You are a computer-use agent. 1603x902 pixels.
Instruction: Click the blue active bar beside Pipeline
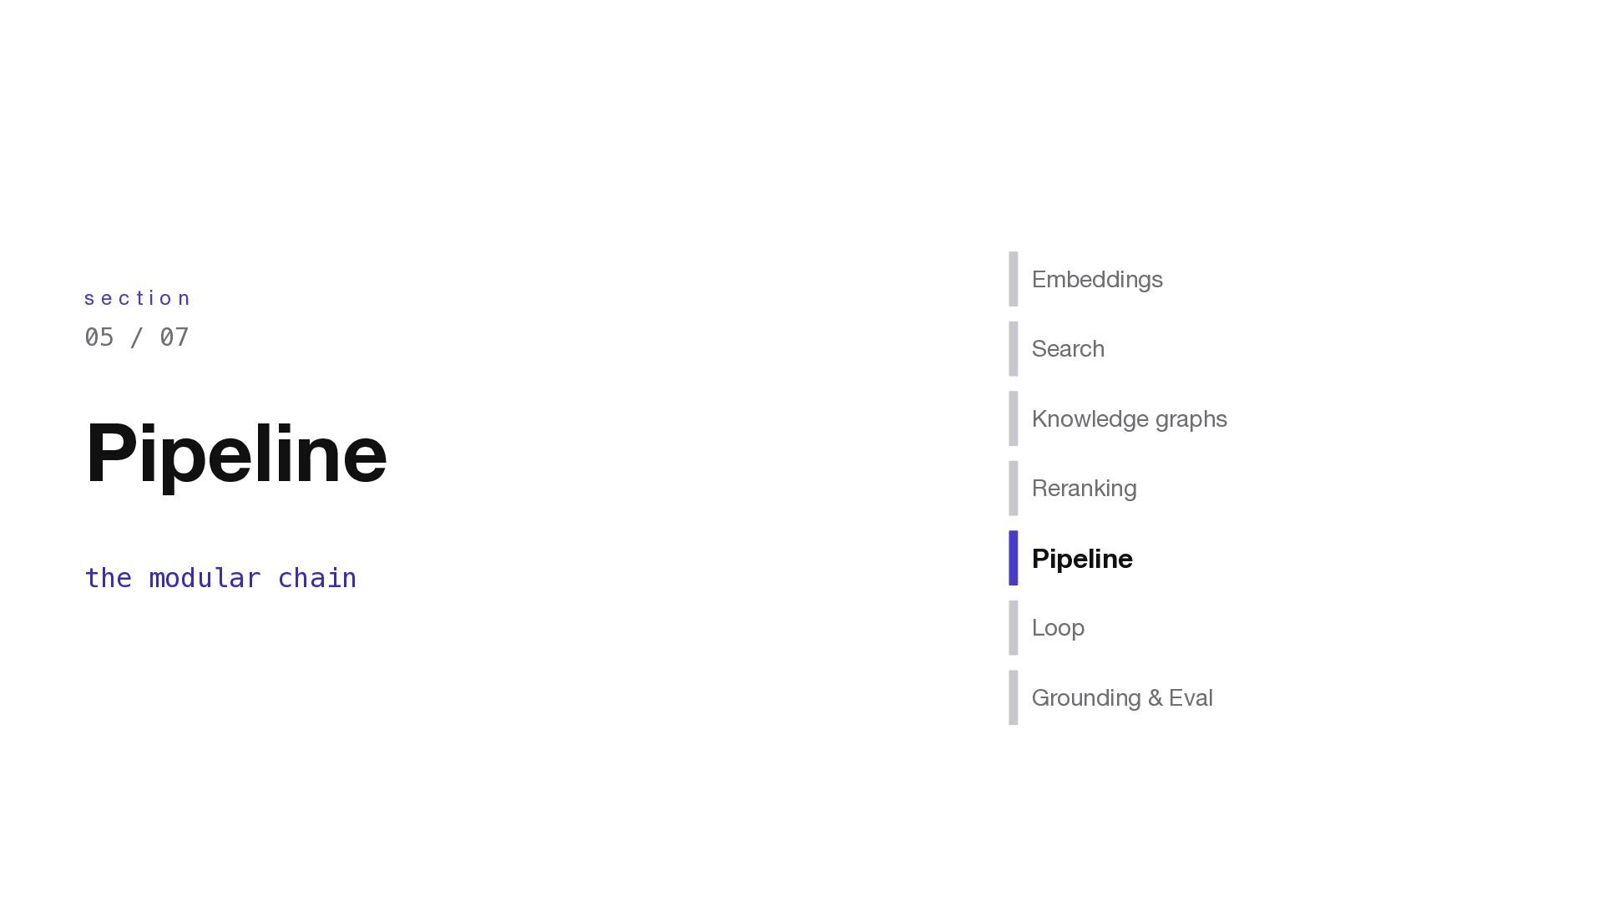pos(1014,559)
